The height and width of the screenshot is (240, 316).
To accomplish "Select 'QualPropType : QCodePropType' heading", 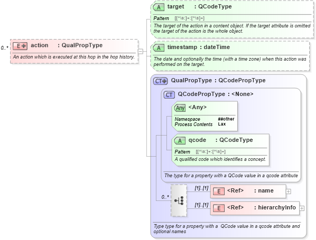I will [x=218, y=80].
